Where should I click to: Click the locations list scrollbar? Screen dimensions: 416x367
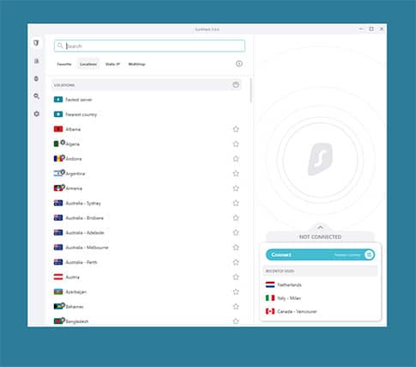250,90
